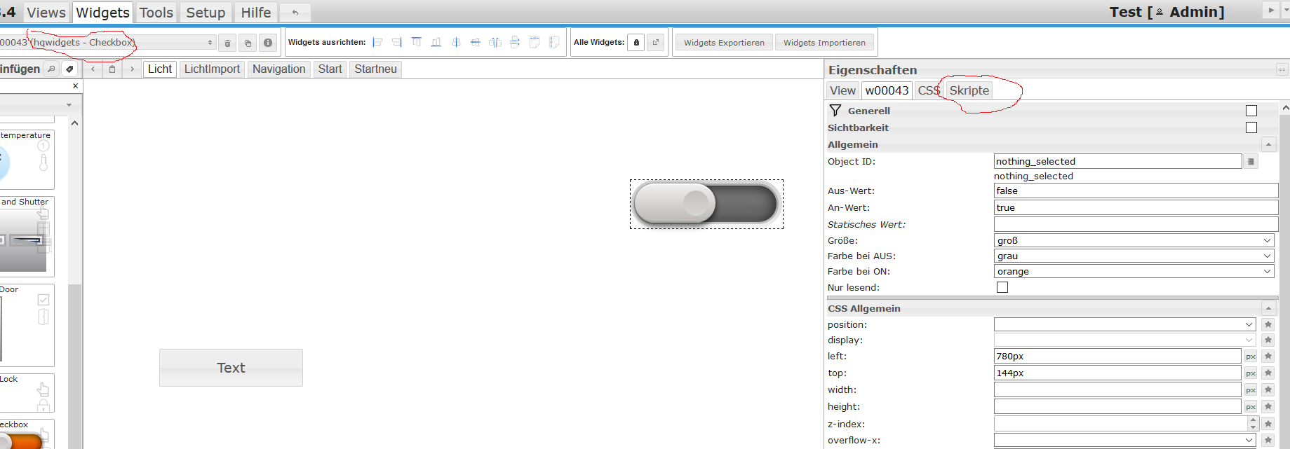Open the selected widget dropdown (hqwidgets - Checkbox)
Viewport: 1290px width, 449px height.
click(107, 43)
